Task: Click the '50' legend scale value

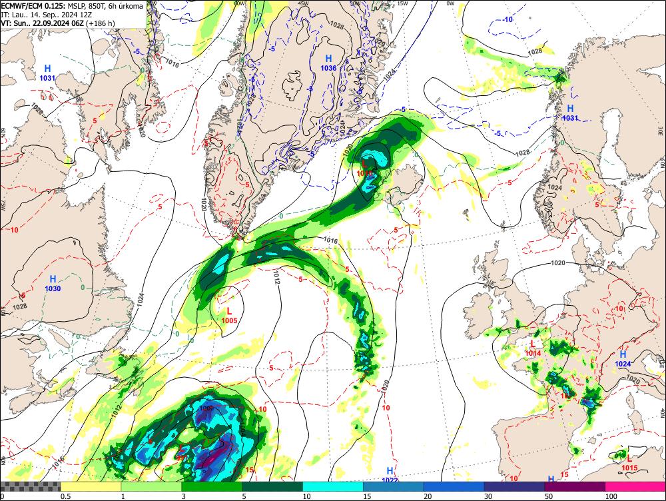Action: click(x=549, y=496)
